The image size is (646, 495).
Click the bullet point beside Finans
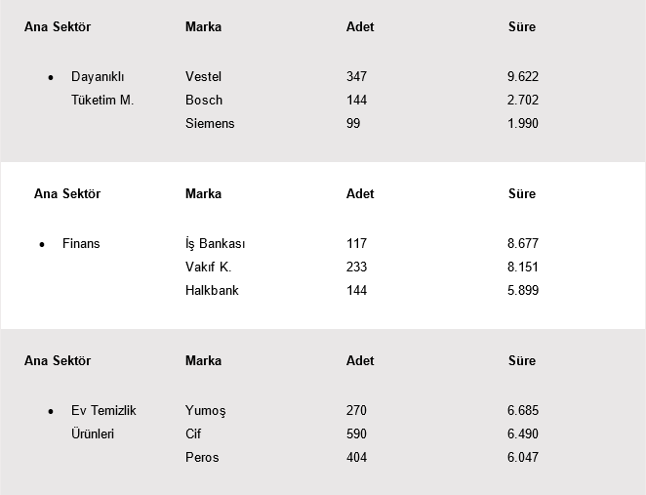pos(42,244)
